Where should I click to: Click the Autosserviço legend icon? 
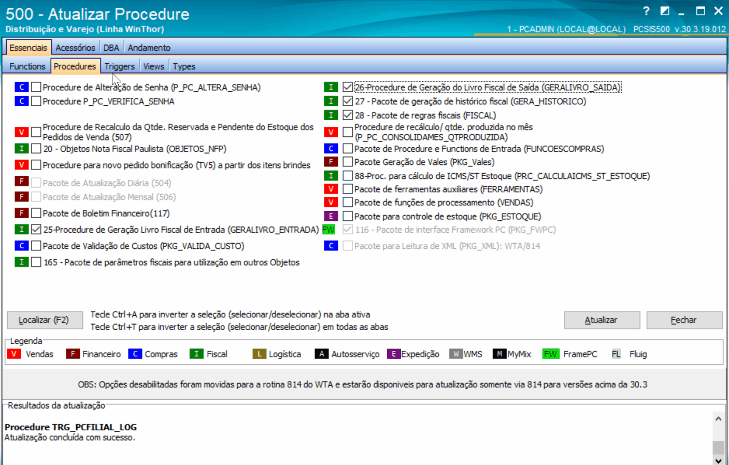322,354
